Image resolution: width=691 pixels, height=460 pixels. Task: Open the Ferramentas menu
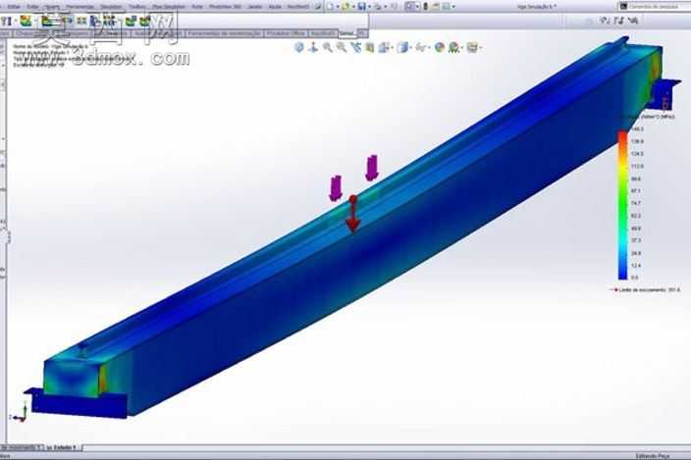80,7
